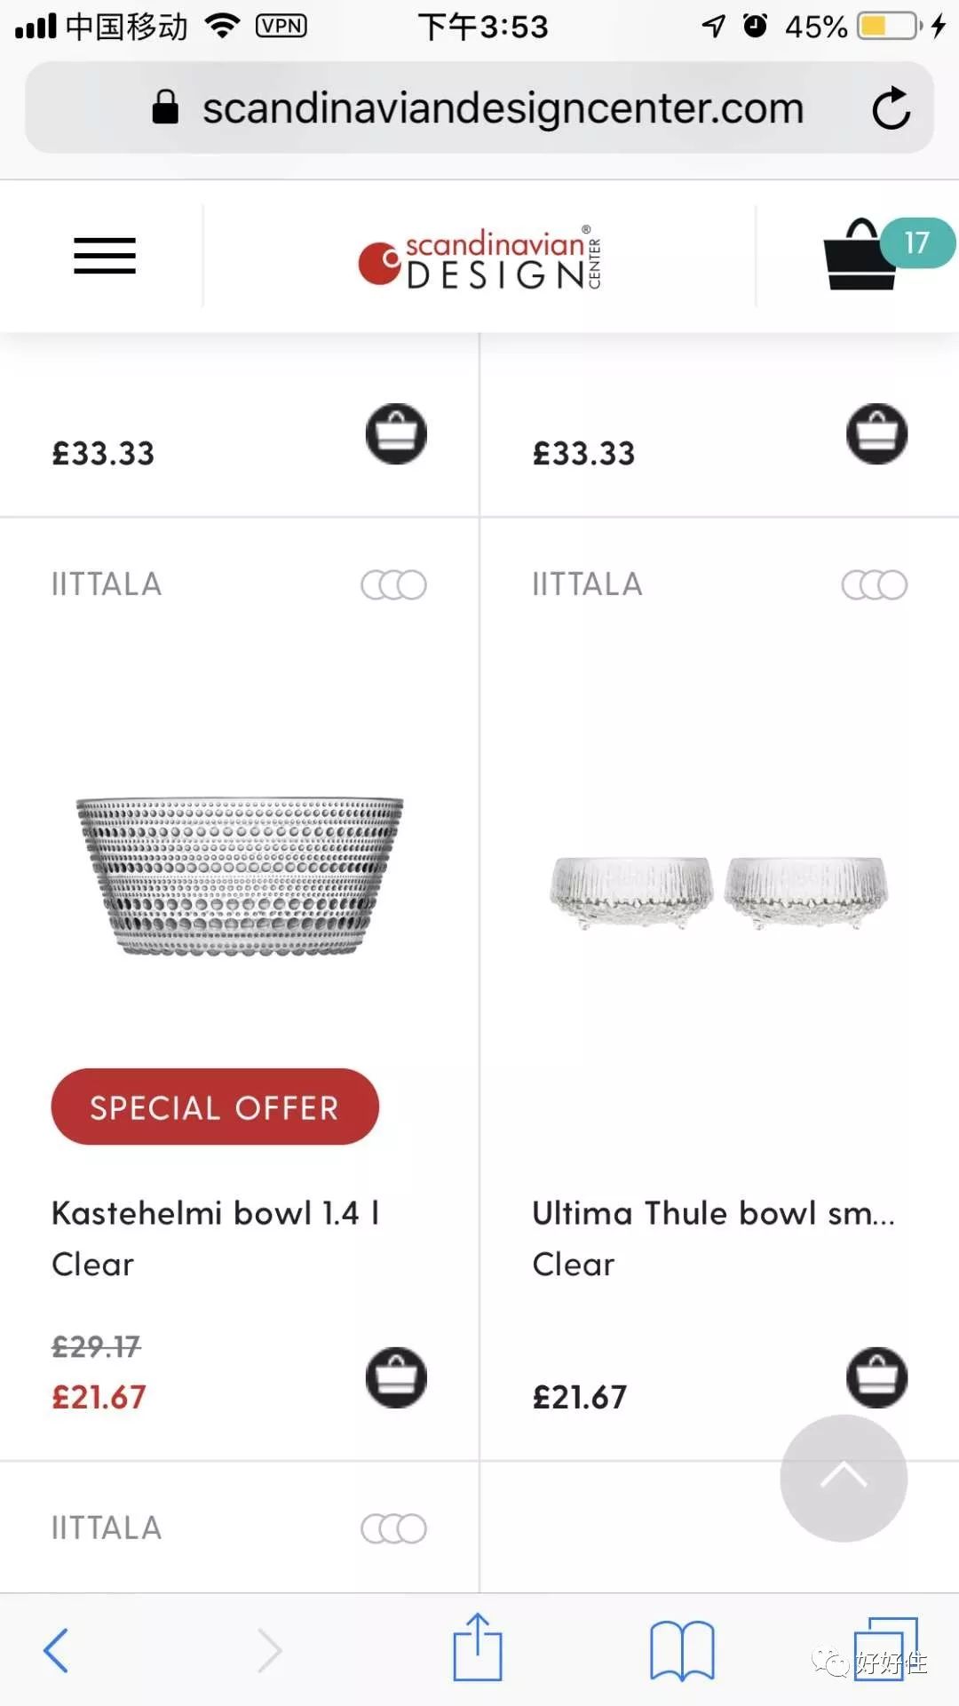The height and width of the screenshot is (1706, 959).
Task: Add Kastehelmi bowl 1.4 l to cart
Action: [x=396, y=1377]
